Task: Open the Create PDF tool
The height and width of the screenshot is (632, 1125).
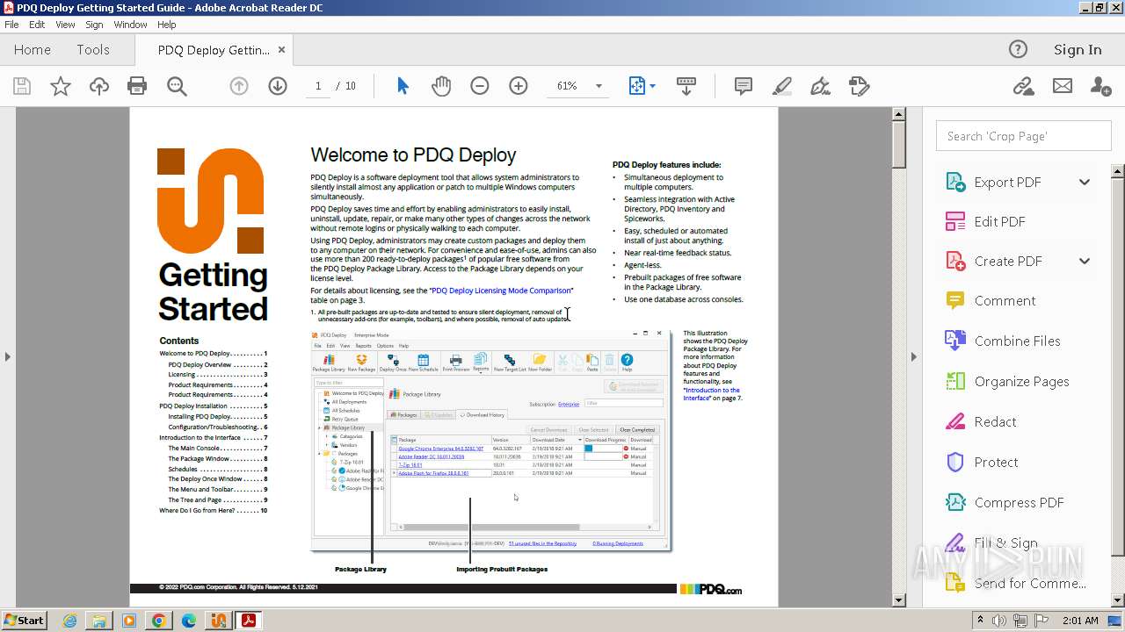Action: pyautogui.click(x=1008, y=261)
